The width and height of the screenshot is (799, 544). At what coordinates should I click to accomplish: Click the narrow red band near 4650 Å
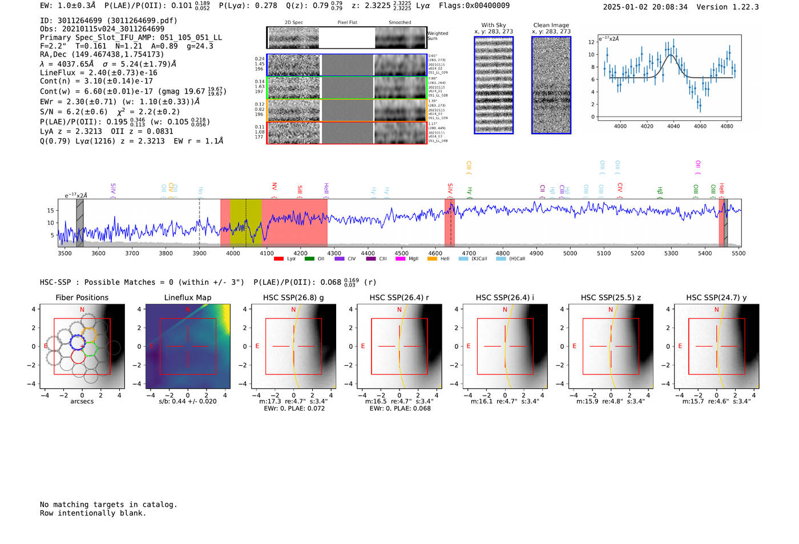[x=450, y=223]
